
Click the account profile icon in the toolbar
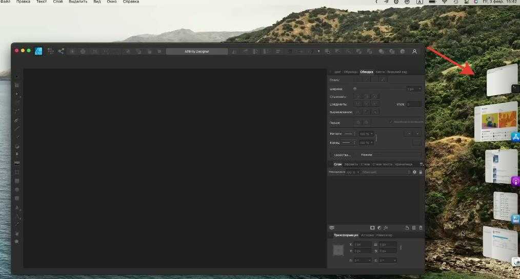pos(414,51)
